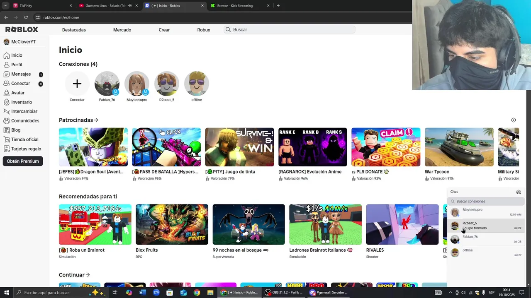This screenshot has width=531, height=298.
Task: Open Mensajes in the sidebar
Action: (x=21, y=74)
